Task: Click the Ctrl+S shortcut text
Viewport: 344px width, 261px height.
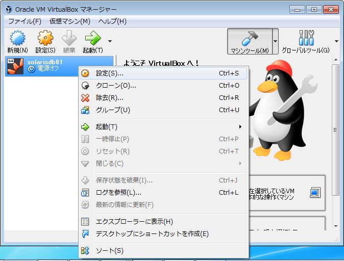Action: pos(229,73)
